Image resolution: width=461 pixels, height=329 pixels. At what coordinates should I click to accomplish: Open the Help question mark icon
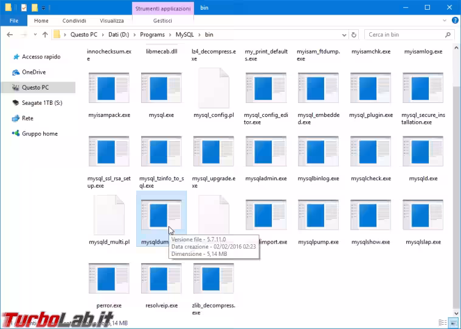click(x=455, y=21)
